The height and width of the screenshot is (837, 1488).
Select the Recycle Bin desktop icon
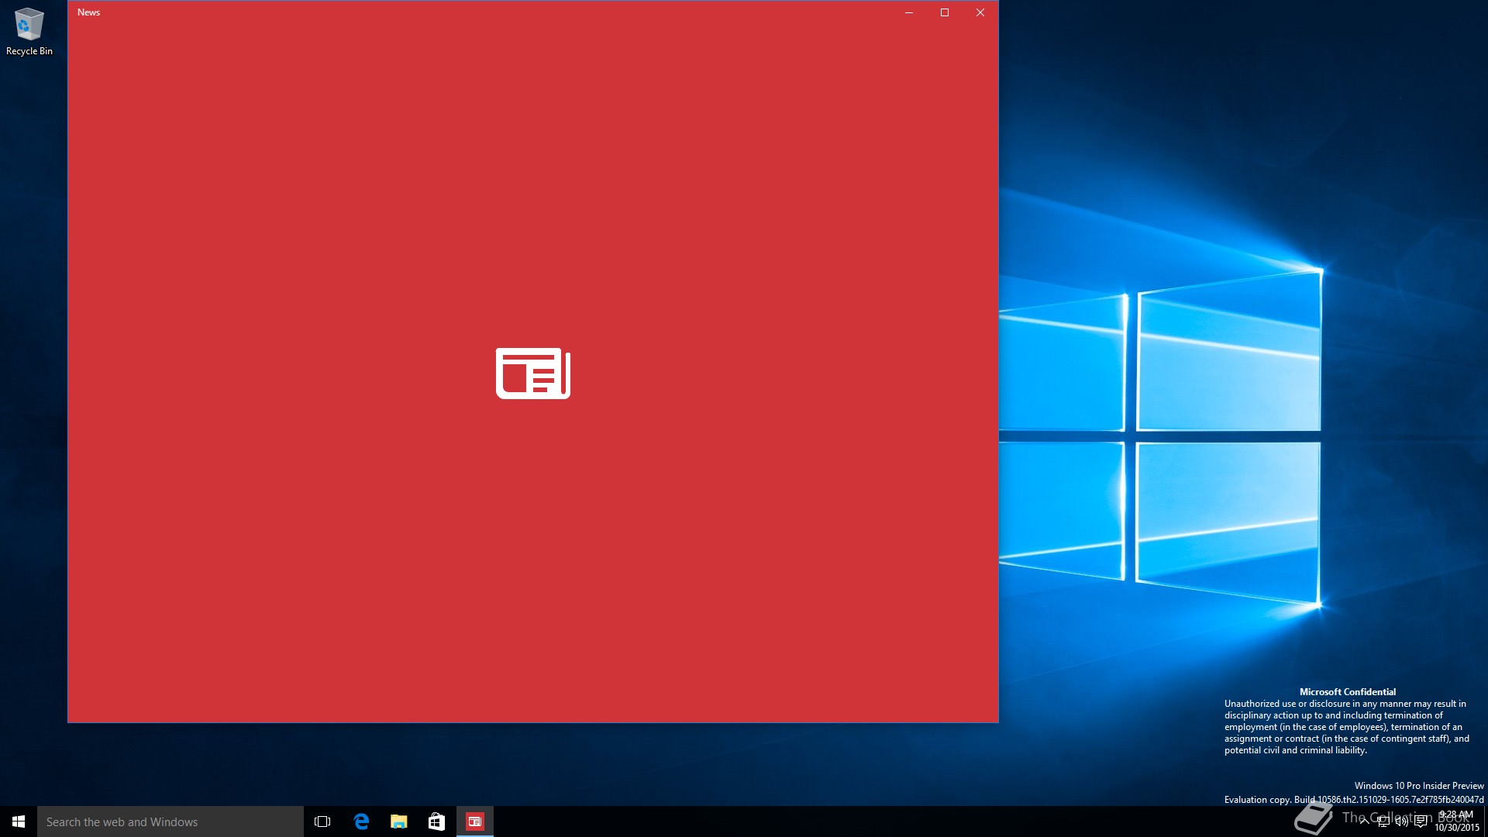coord(29,32)
